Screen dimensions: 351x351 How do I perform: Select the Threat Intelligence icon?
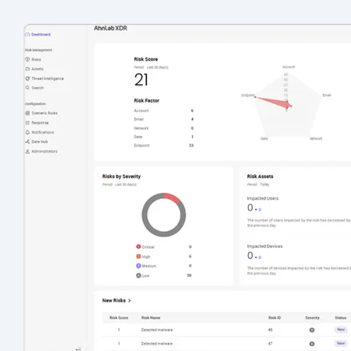[27, 78]
